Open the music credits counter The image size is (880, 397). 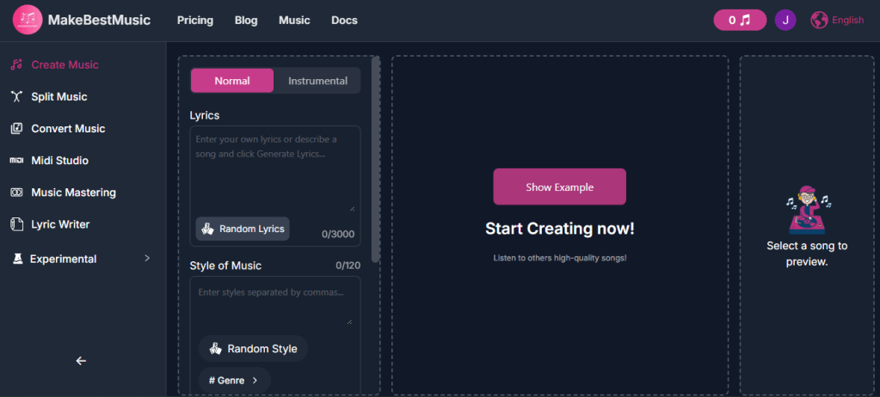tap(739, 20)
